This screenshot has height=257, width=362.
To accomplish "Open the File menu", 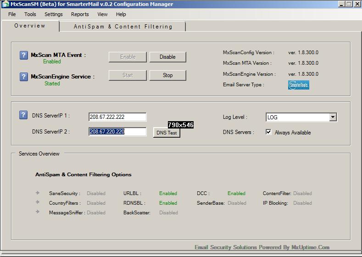I will point(12,14).
